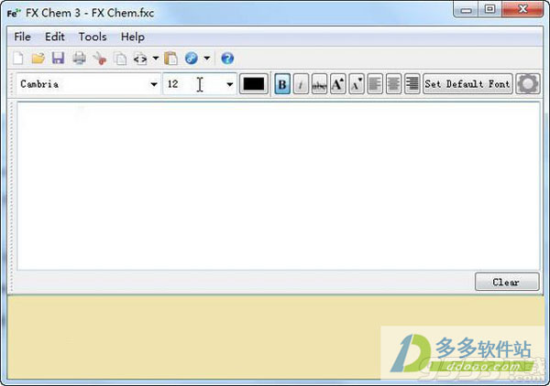Click the Fe app icon in title bar
Screen dimensions: 550x386
click(14, 14)
